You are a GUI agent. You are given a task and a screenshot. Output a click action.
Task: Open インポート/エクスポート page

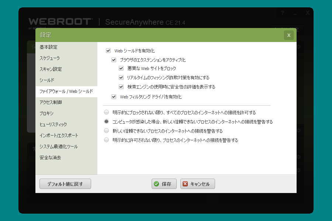tap(66, 136)
